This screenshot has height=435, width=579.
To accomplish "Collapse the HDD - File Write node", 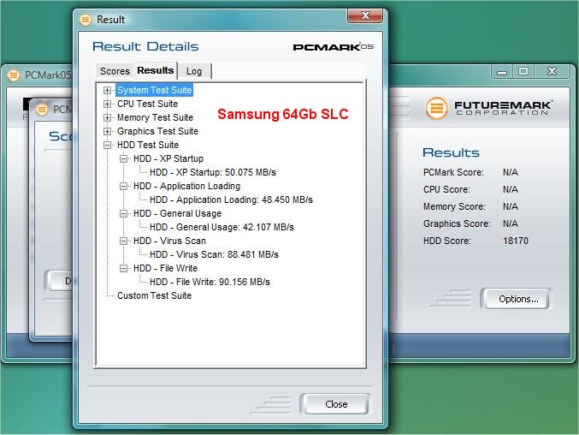I will (123, 268).
